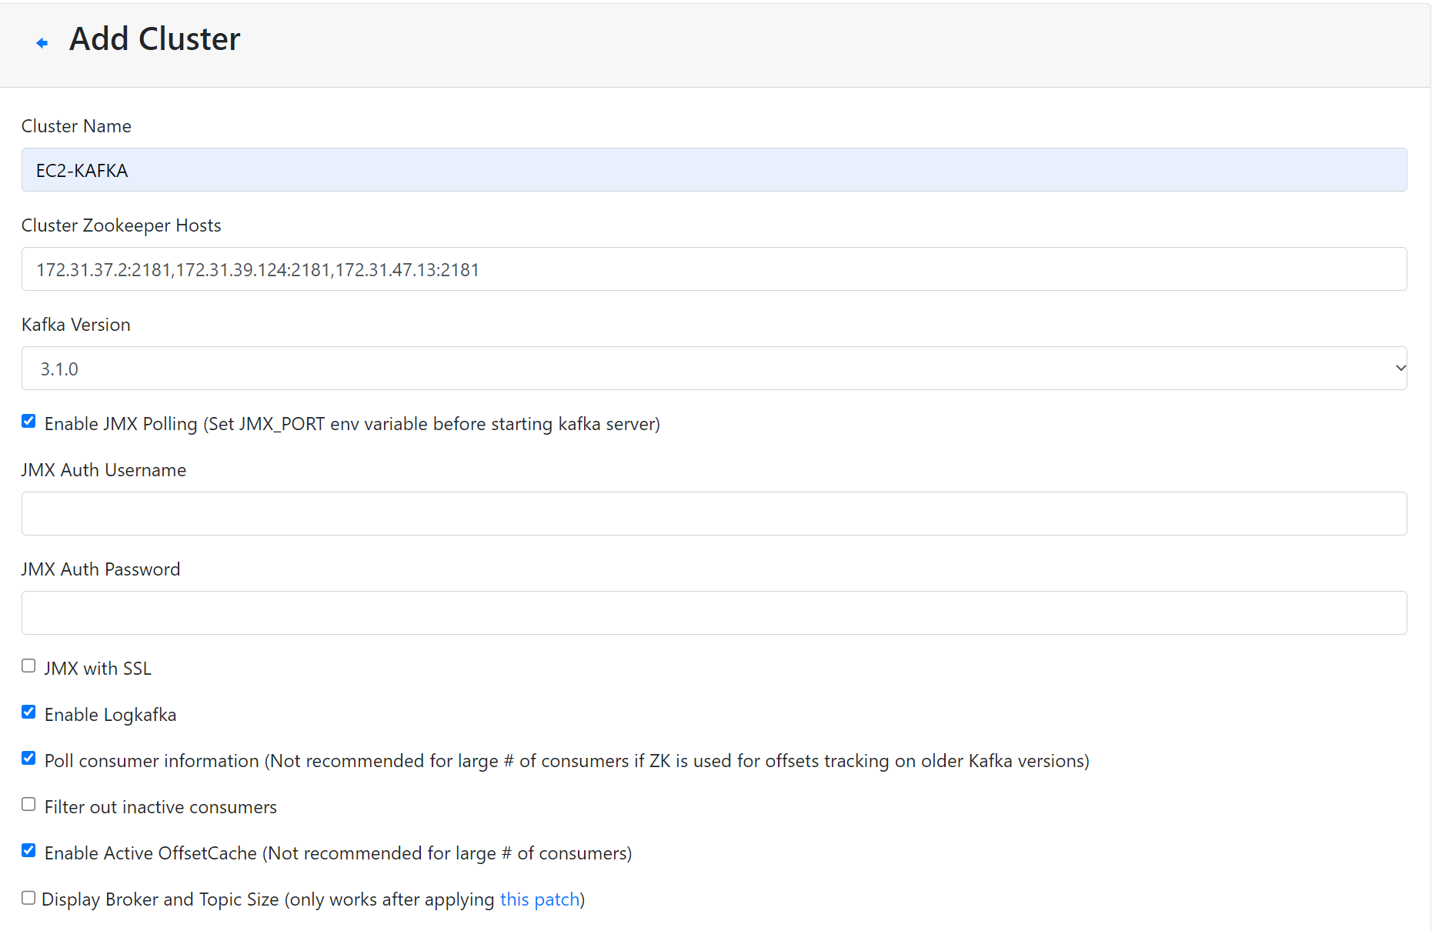The width and height of the screenshot is (1432, 931).
Task: Click the blue back arrow icon
Action: (42, 43)
